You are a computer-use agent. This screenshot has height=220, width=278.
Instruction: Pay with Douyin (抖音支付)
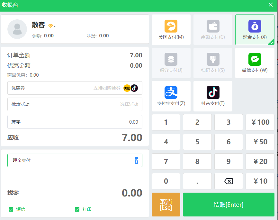click(x=213, y=96)
